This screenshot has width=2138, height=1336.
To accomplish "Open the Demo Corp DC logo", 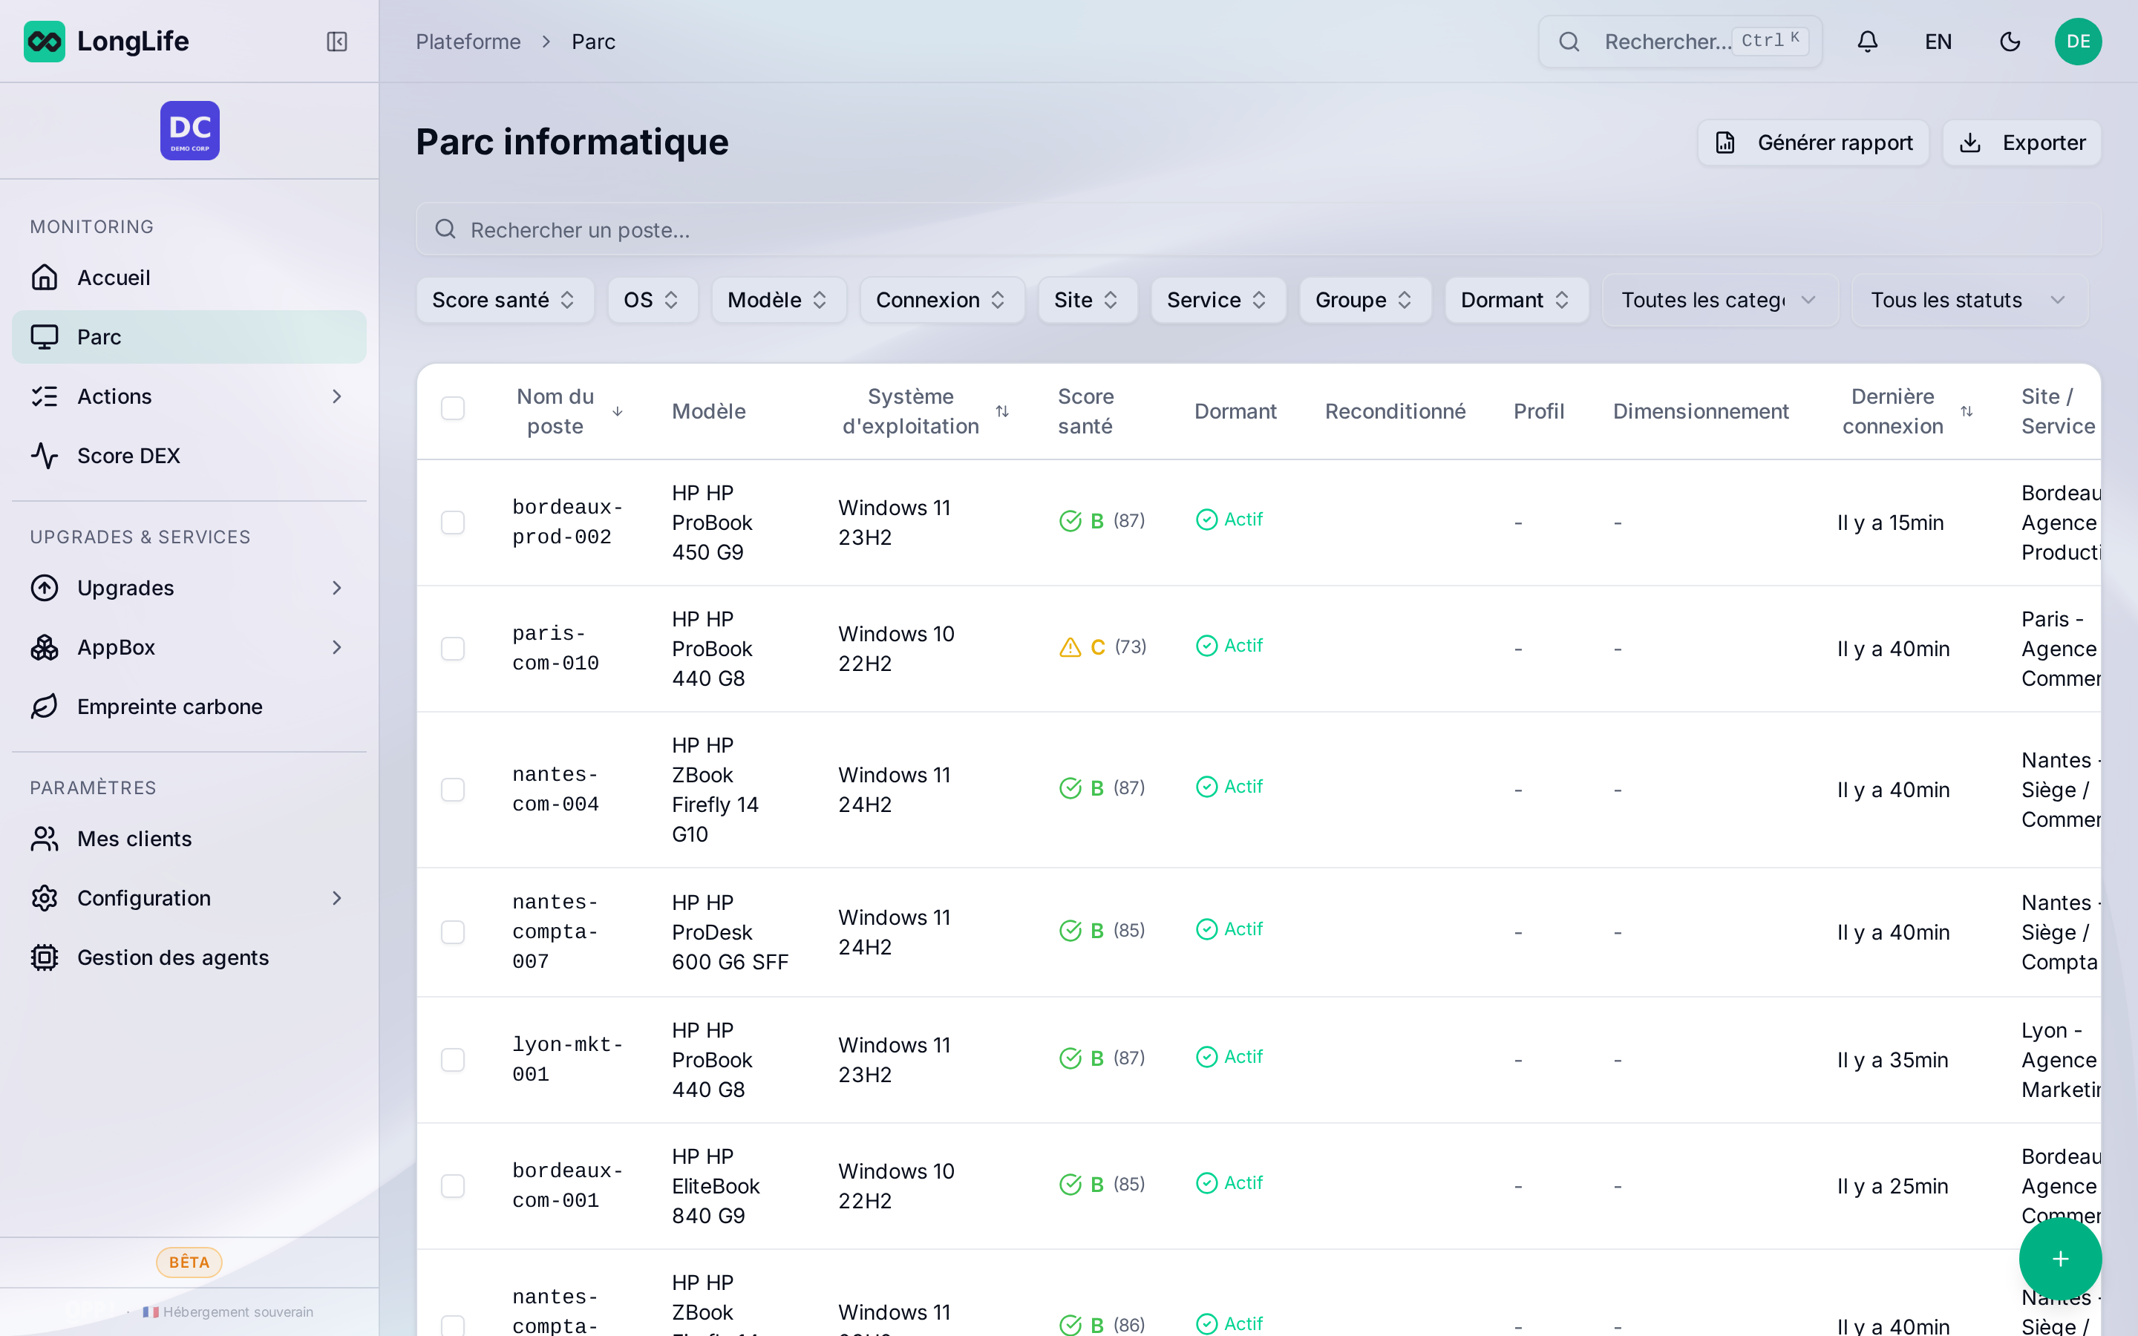I will (190, 131).
